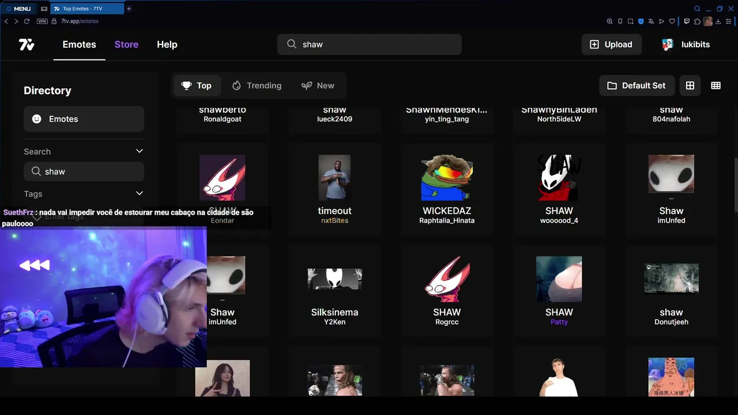Select the Trending sorting tab
This screenshot has width=738, height=415.
[x=257, y=85]
